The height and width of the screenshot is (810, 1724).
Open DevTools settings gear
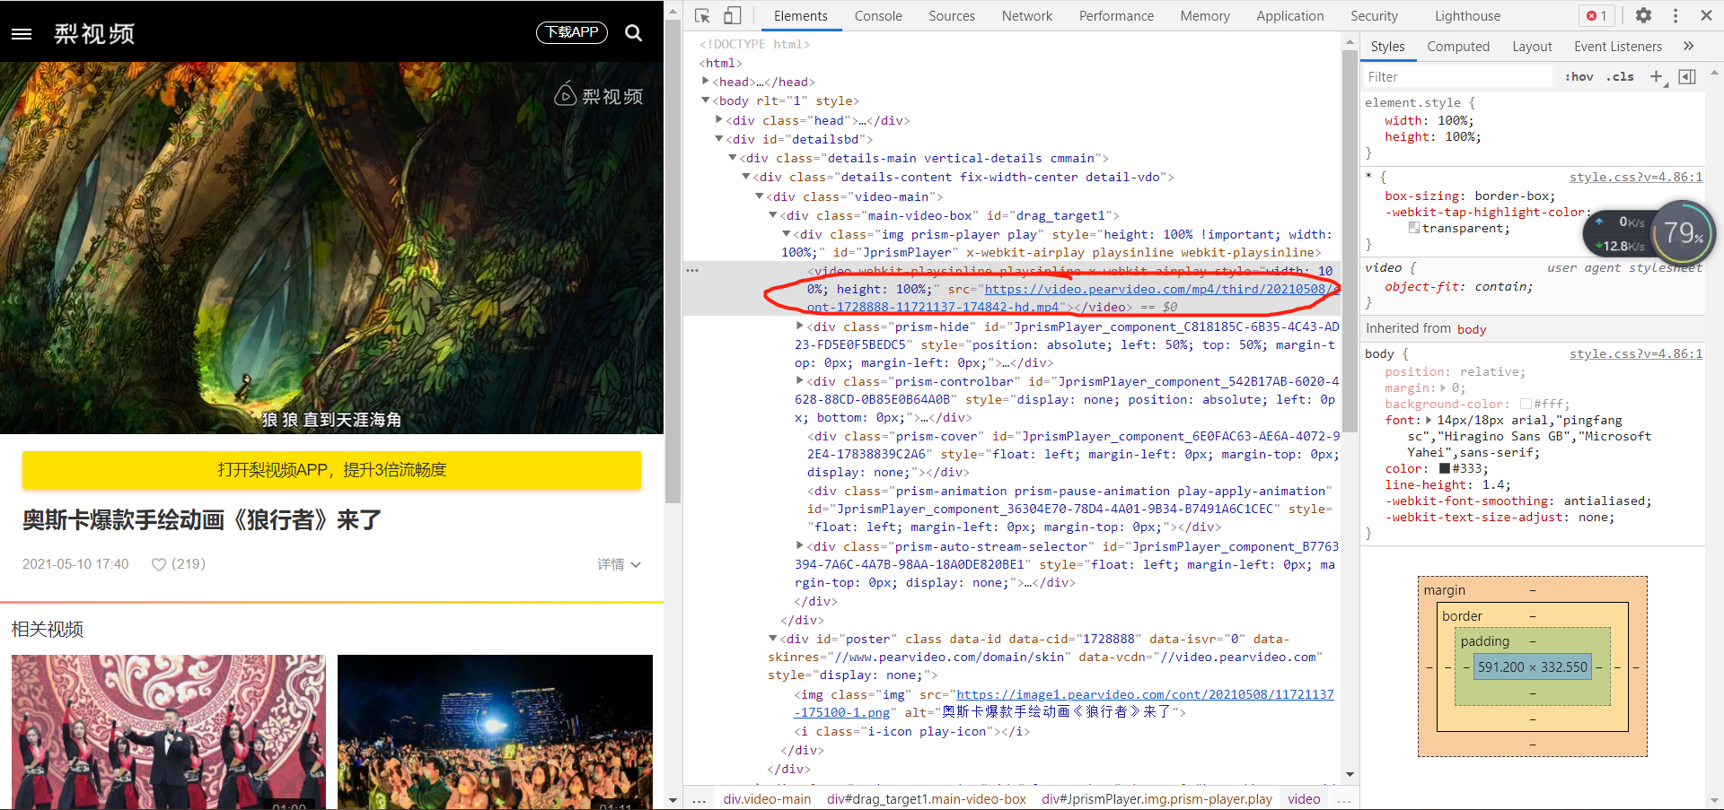[x=1643, y=15]
